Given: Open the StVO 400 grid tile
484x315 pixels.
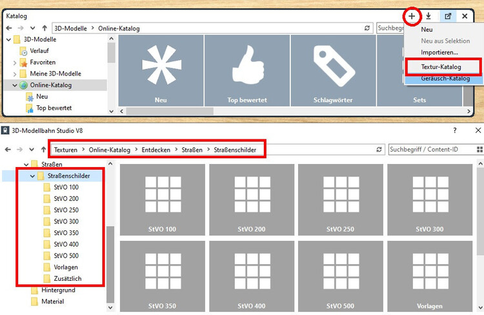Looking at the screenshot, I should (x=252, y=276).
